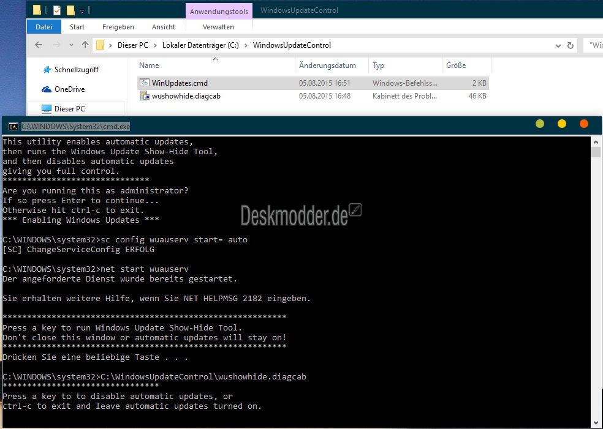
Task: Navigate to Lokaler Datenträger (C:) breadcrumb
Action: (x=200, y=45)
